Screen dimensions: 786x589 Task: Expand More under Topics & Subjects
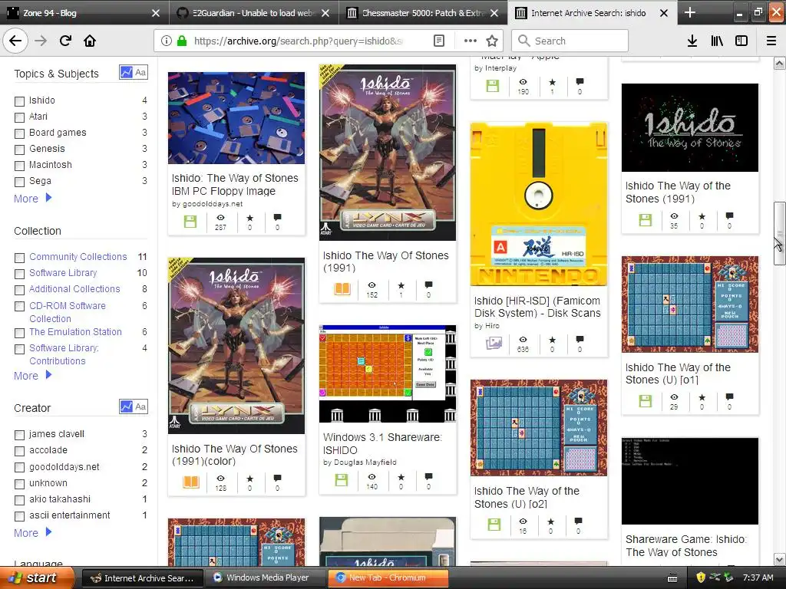click(32, 199)
